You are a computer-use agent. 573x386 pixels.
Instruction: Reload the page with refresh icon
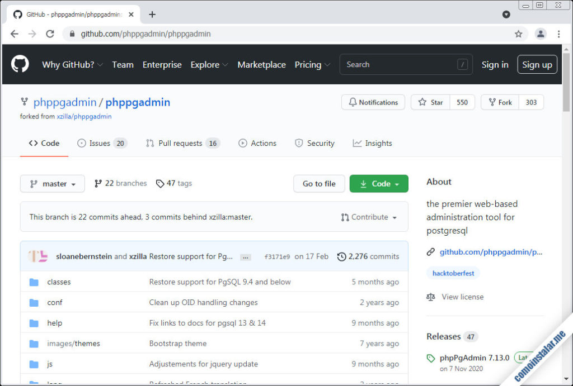pos(50,34)
